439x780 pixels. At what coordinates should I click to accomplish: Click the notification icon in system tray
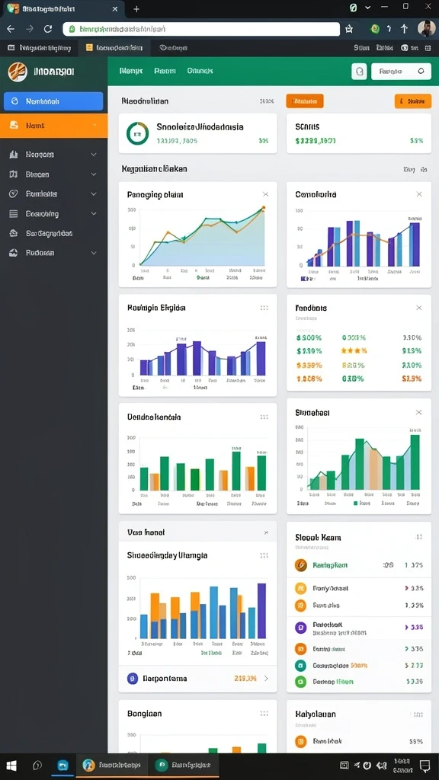pos(425,765)
